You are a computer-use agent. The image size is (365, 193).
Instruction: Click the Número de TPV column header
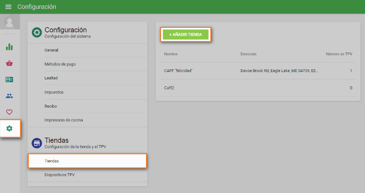(x=339, y=54)
